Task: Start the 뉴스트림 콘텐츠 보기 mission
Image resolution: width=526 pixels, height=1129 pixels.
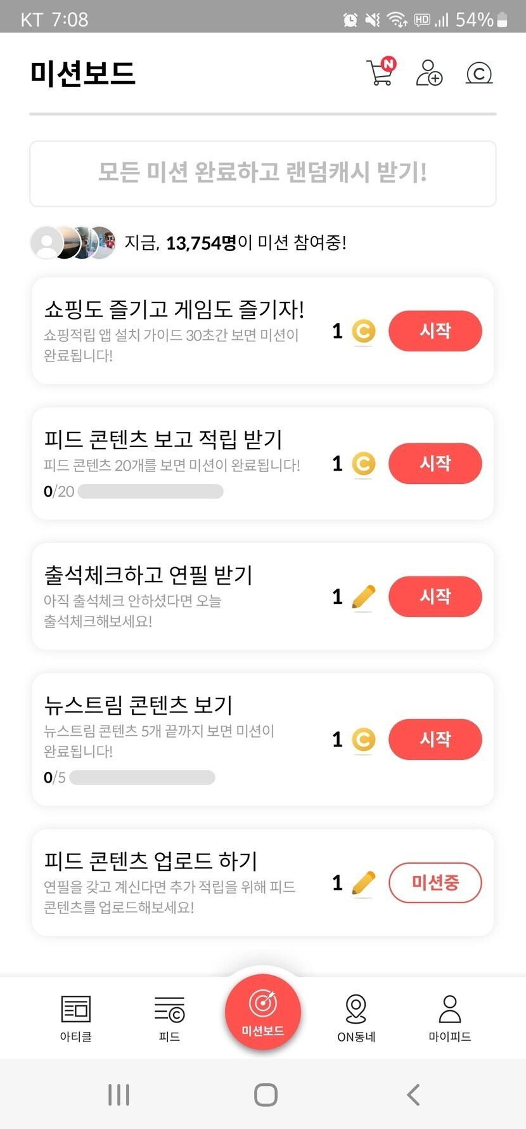Action: pyautogui.click(x=435, y=740)
